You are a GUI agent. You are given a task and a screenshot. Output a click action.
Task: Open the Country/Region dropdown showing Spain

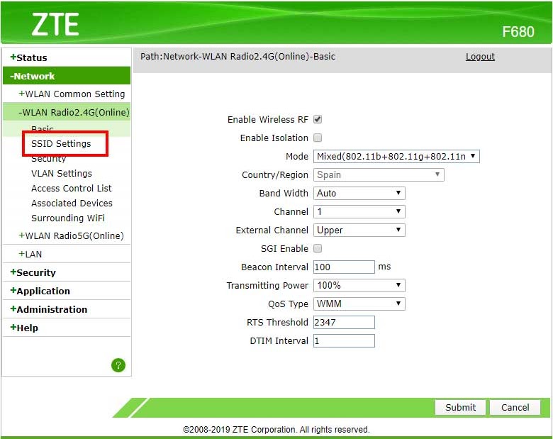(x=379, y=174)
